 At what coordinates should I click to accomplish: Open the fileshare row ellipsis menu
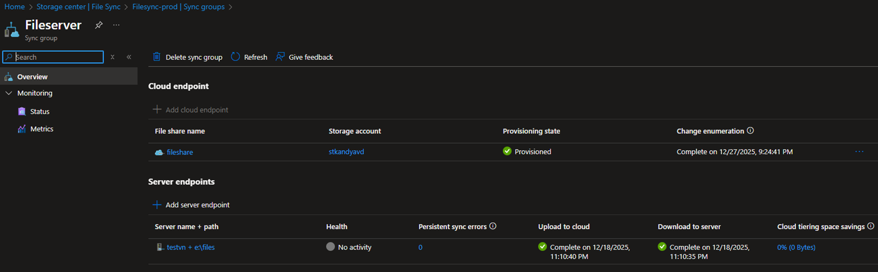point(859,152)
